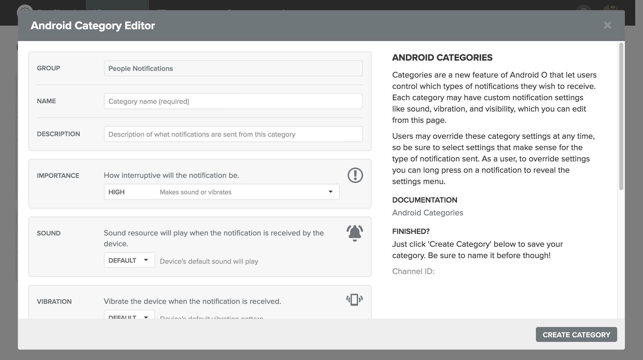Image resolution: width=643 pixels, height=360 pixels.
Task: Click the People Notifications group field
Action: [233, 68]
